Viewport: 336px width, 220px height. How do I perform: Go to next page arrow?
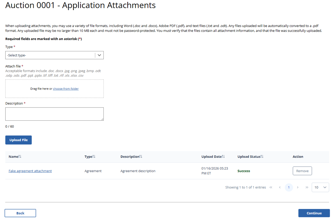click(298, 187)
